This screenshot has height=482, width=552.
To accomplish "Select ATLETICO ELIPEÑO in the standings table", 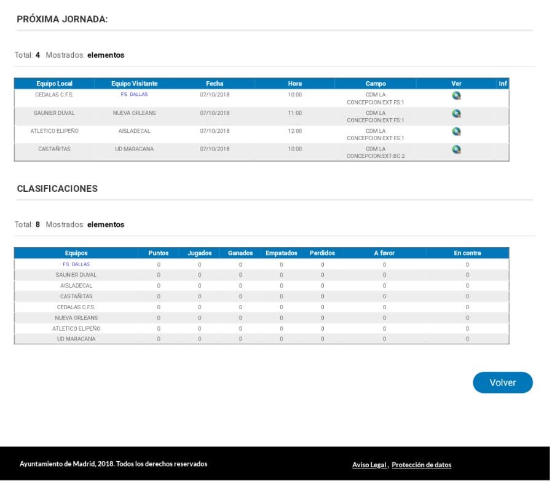I will click(x=76, y=329).
